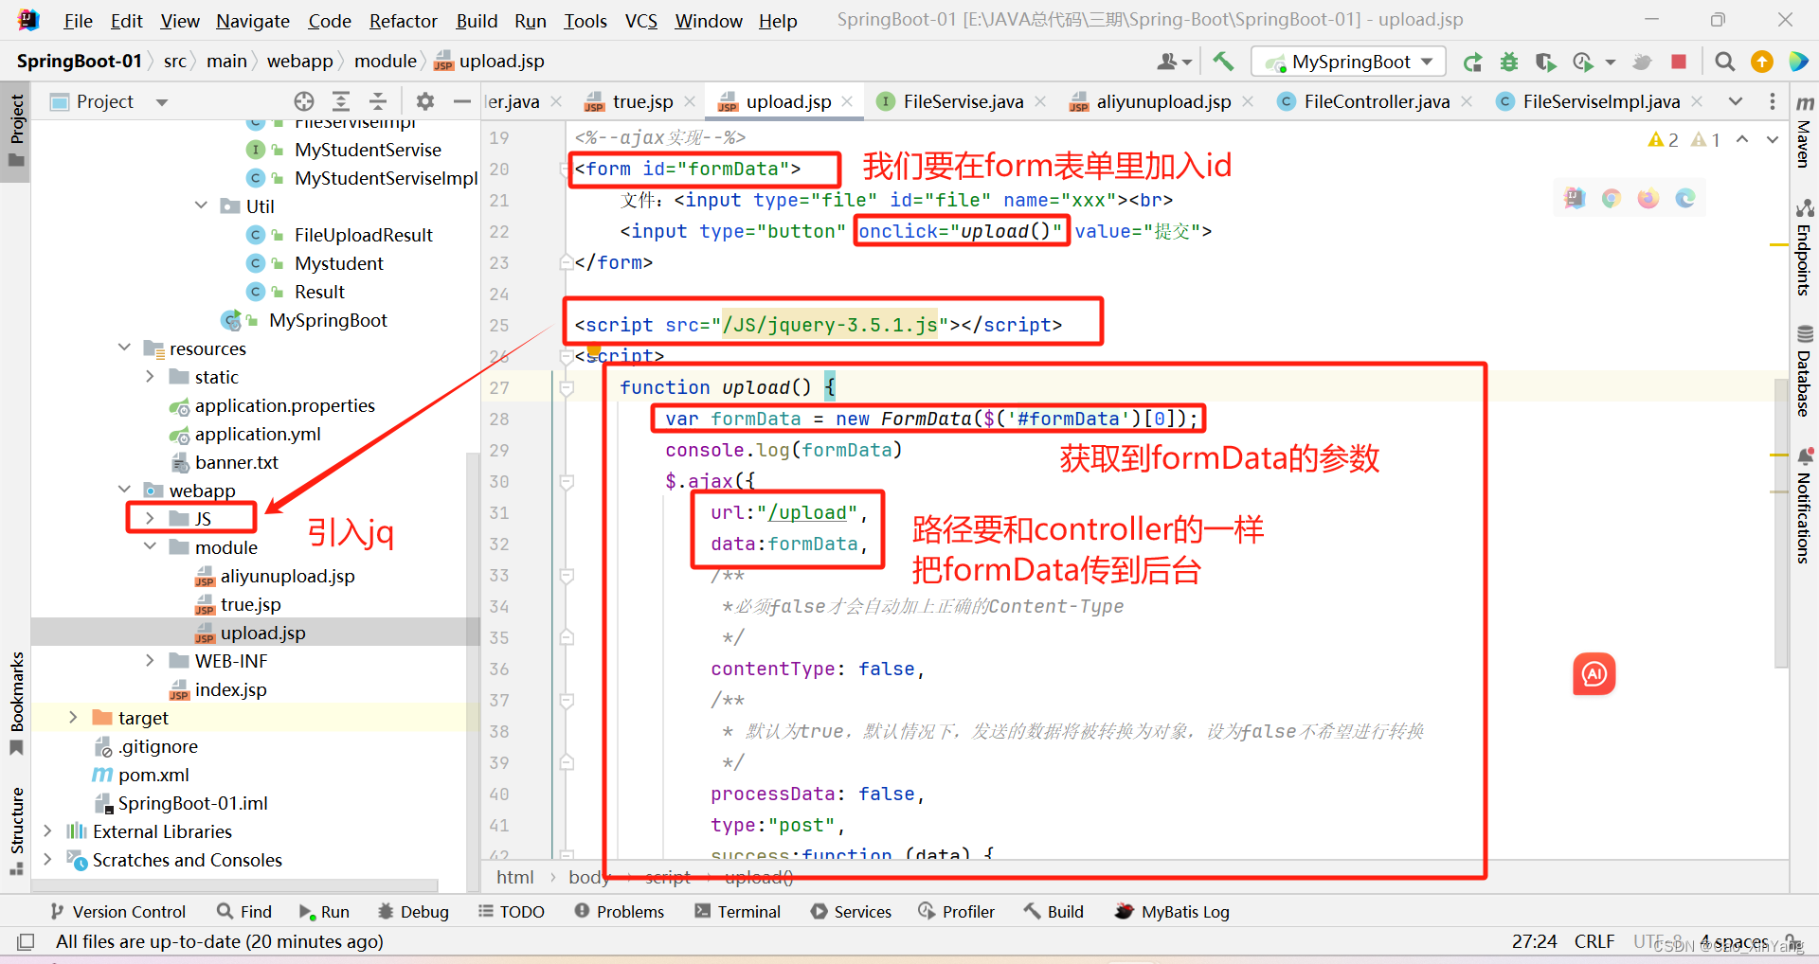Open the Services tool window
This screenshot has height=964, width=1819.
(x=852, y=911)
